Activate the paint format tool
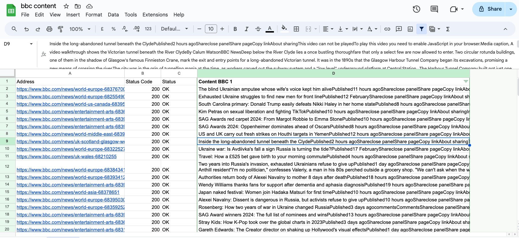519x238 pixels. click(60, 29)
